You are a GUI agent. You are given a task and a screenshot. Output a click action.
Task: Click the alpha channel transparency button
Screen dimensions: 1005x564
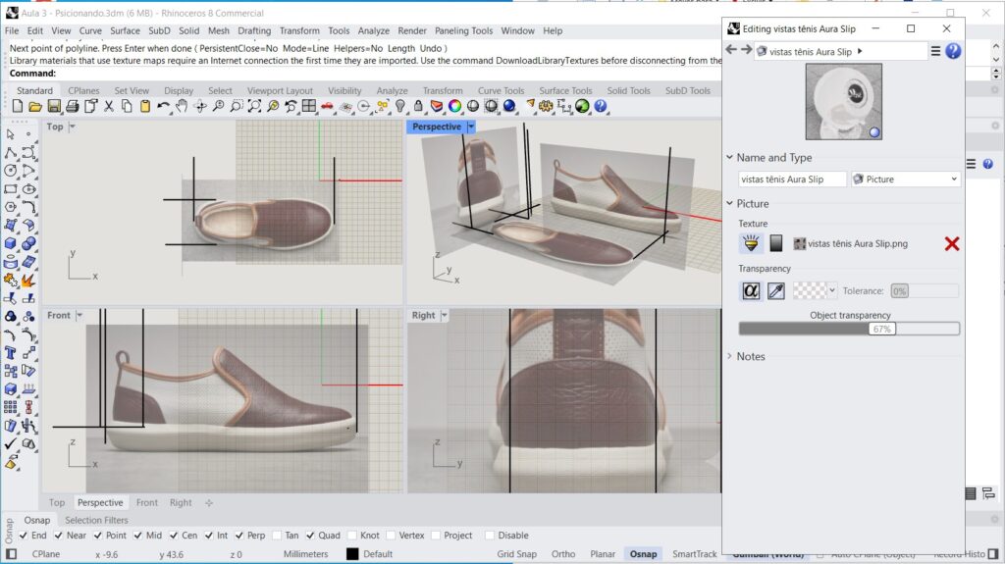(x=751, y=291)
